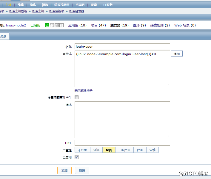Focus the 表示式 expression textarea

122,69
